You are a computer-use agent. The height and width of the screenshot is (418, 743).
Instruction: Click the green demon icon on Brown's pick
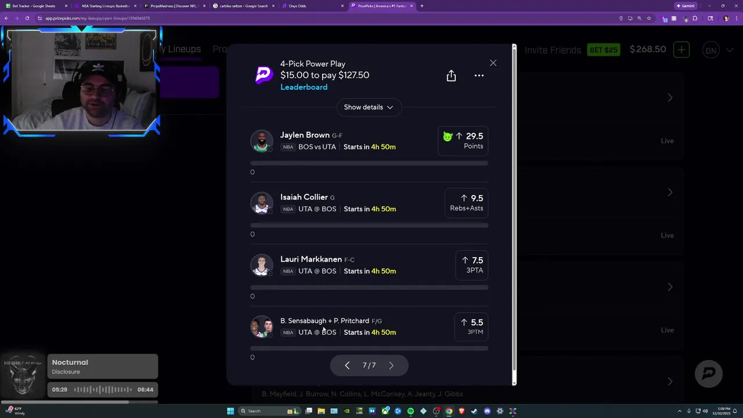click(448, 136)
